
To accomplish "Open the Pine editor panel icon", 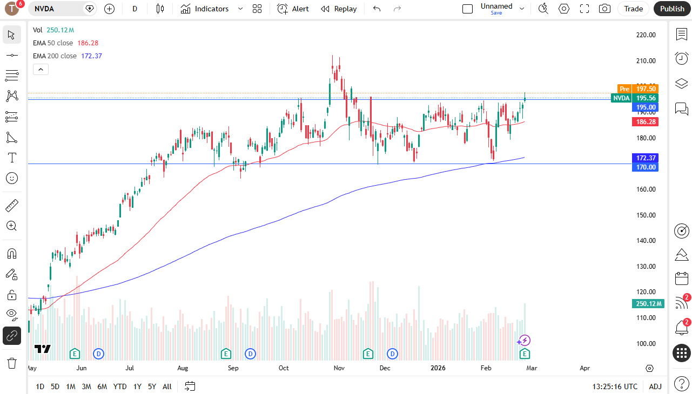I will point(682,255).
